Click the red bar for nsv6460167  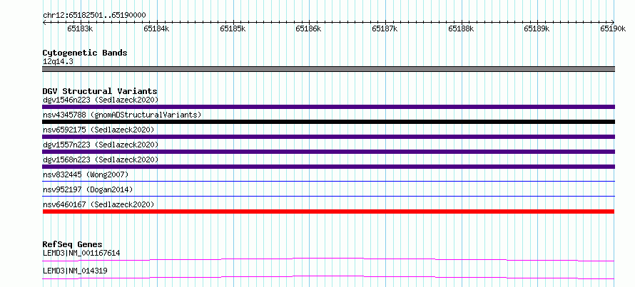point(328,212)
